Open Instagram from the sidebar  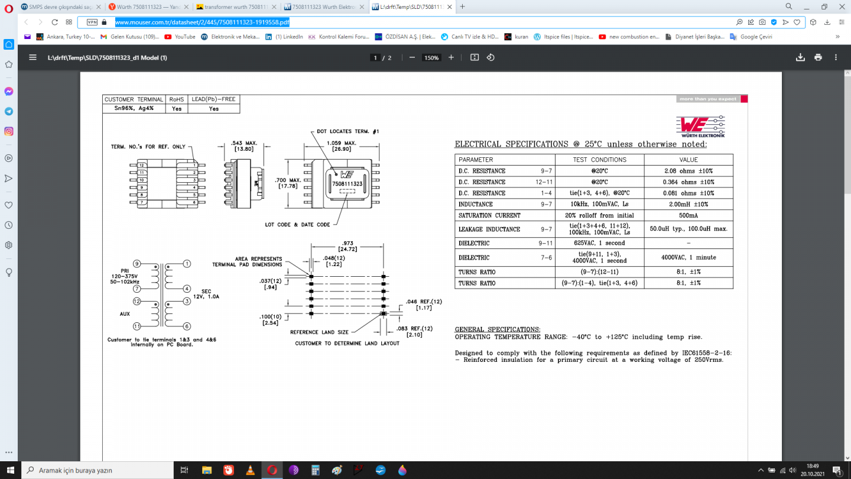click(x=9, y=131)
